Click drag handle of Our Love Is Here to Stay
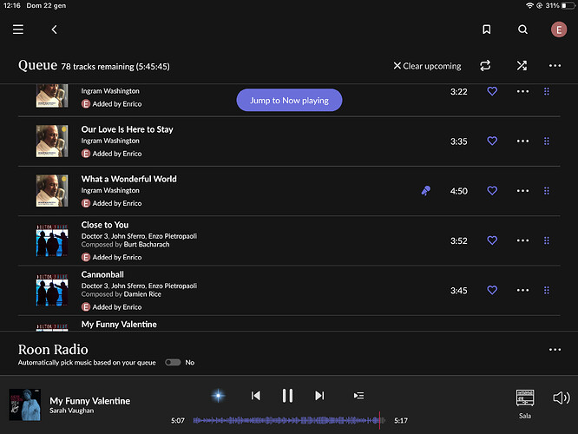The height and width of the screenshot is (434, 578). click(x=547, y=141)
